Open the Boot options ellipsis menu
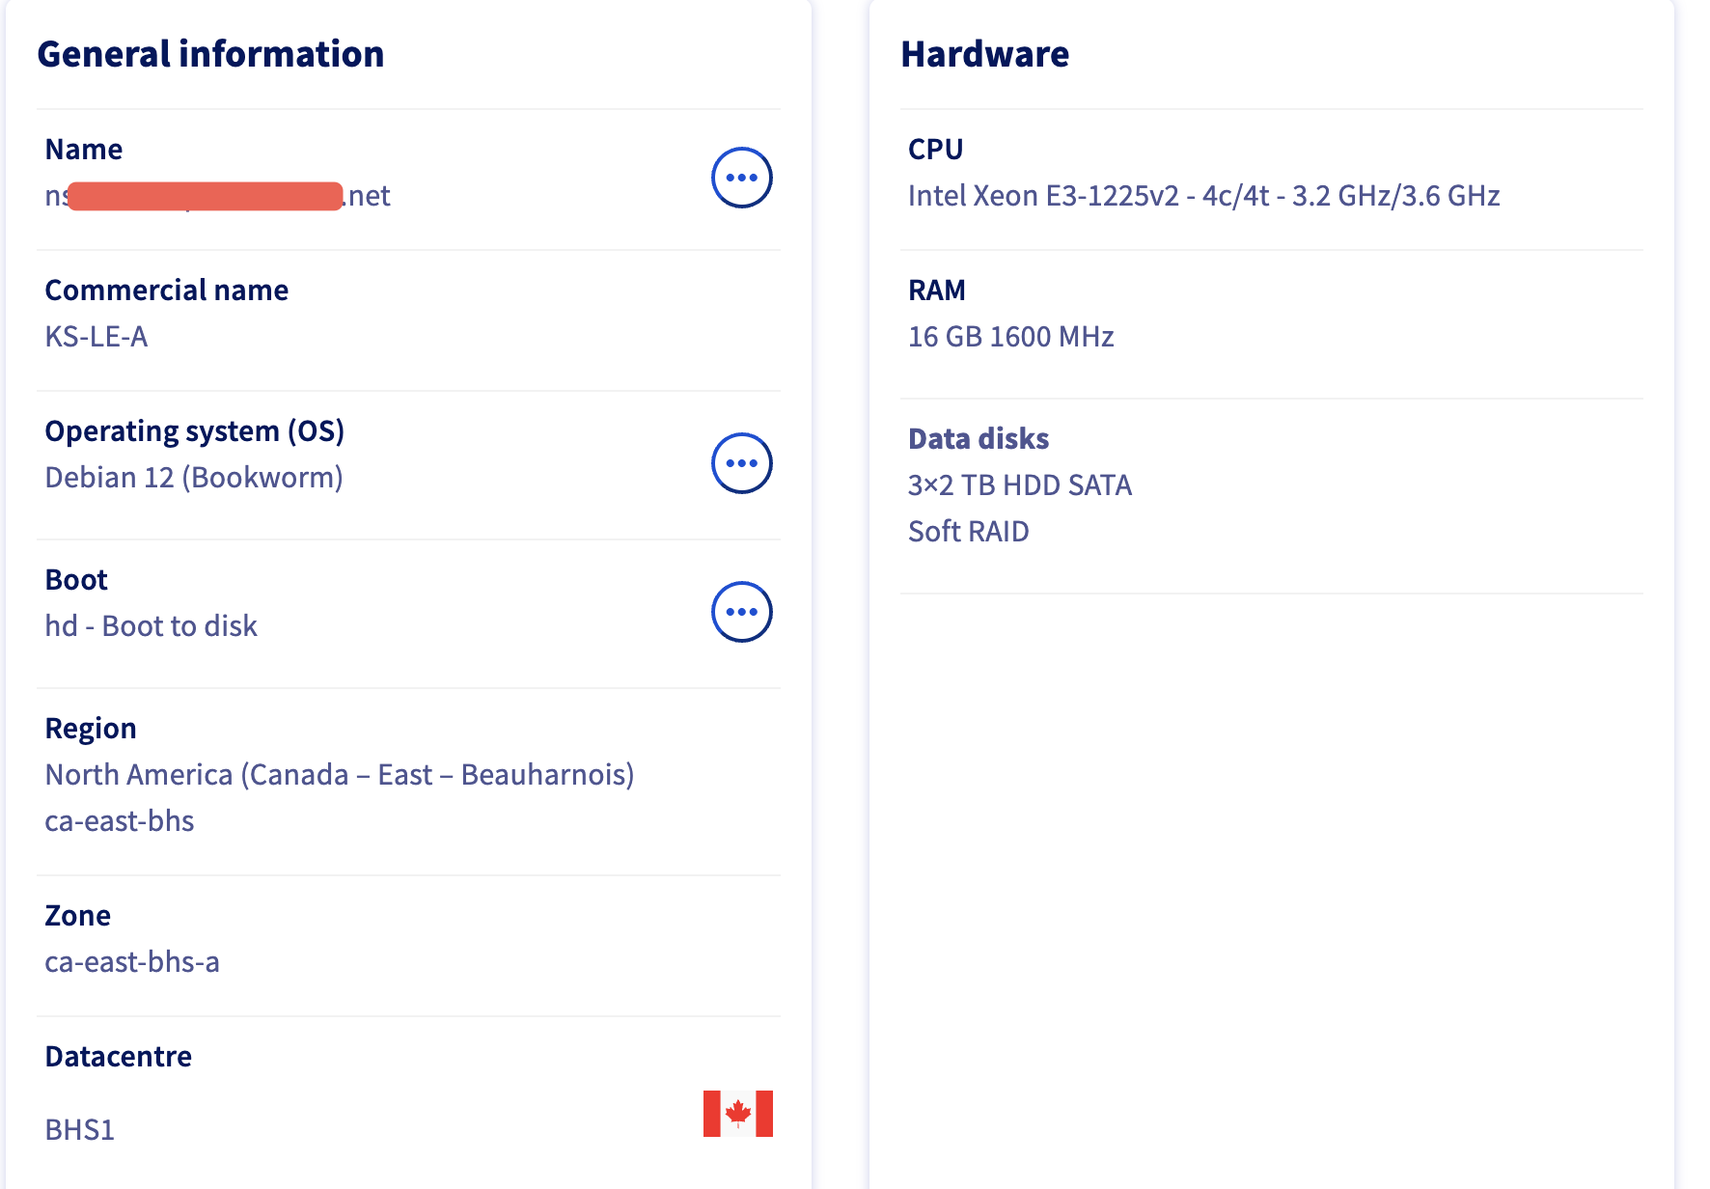This screenshot has width=1710, height=1189. 741,612
